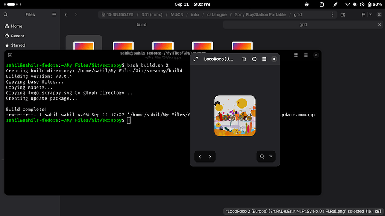Click the 'bash build.sh 2' command text
The height and width of the screenshot is (216, 385).
pyautogui.click(x=148, y=65)
